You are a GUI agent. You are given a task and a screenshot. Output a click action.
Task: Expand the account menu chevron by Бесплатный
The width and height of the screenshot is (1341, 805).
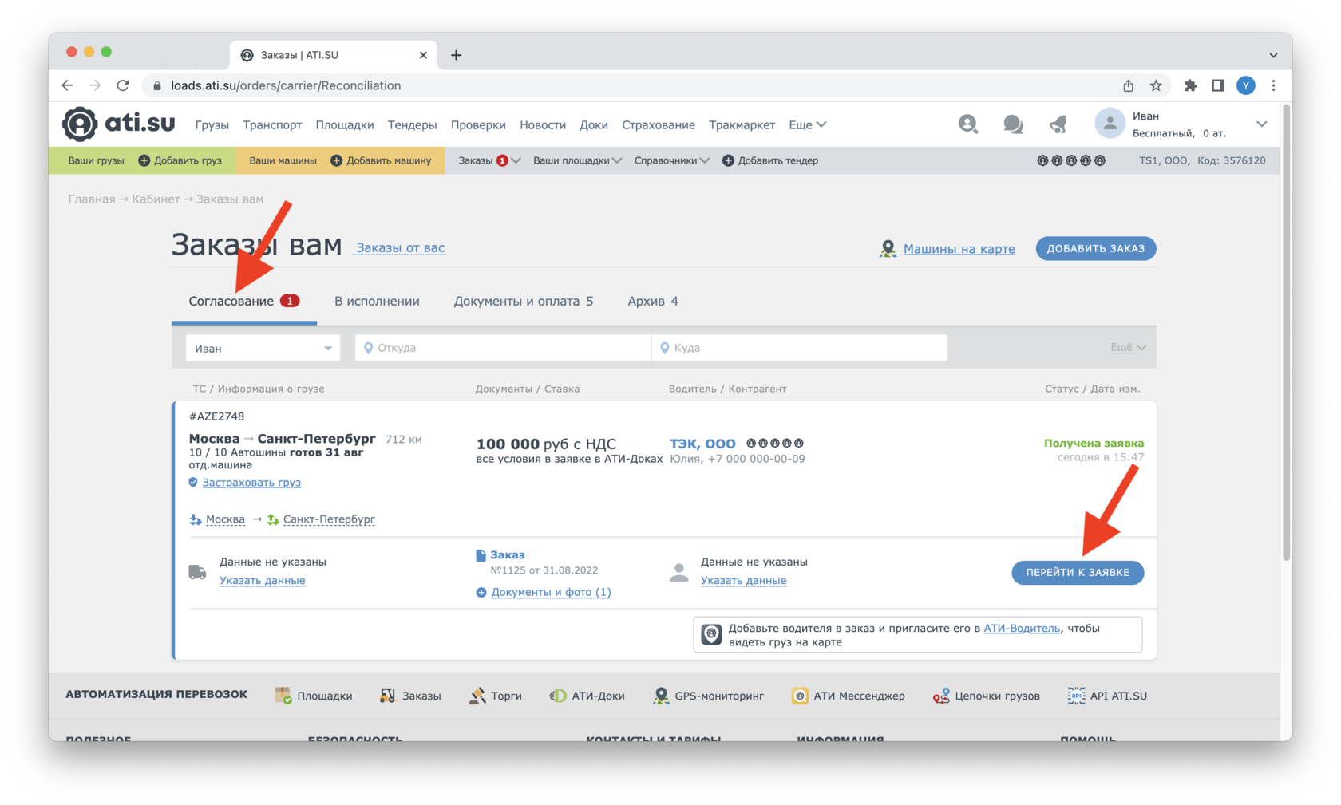(1261, 124)
